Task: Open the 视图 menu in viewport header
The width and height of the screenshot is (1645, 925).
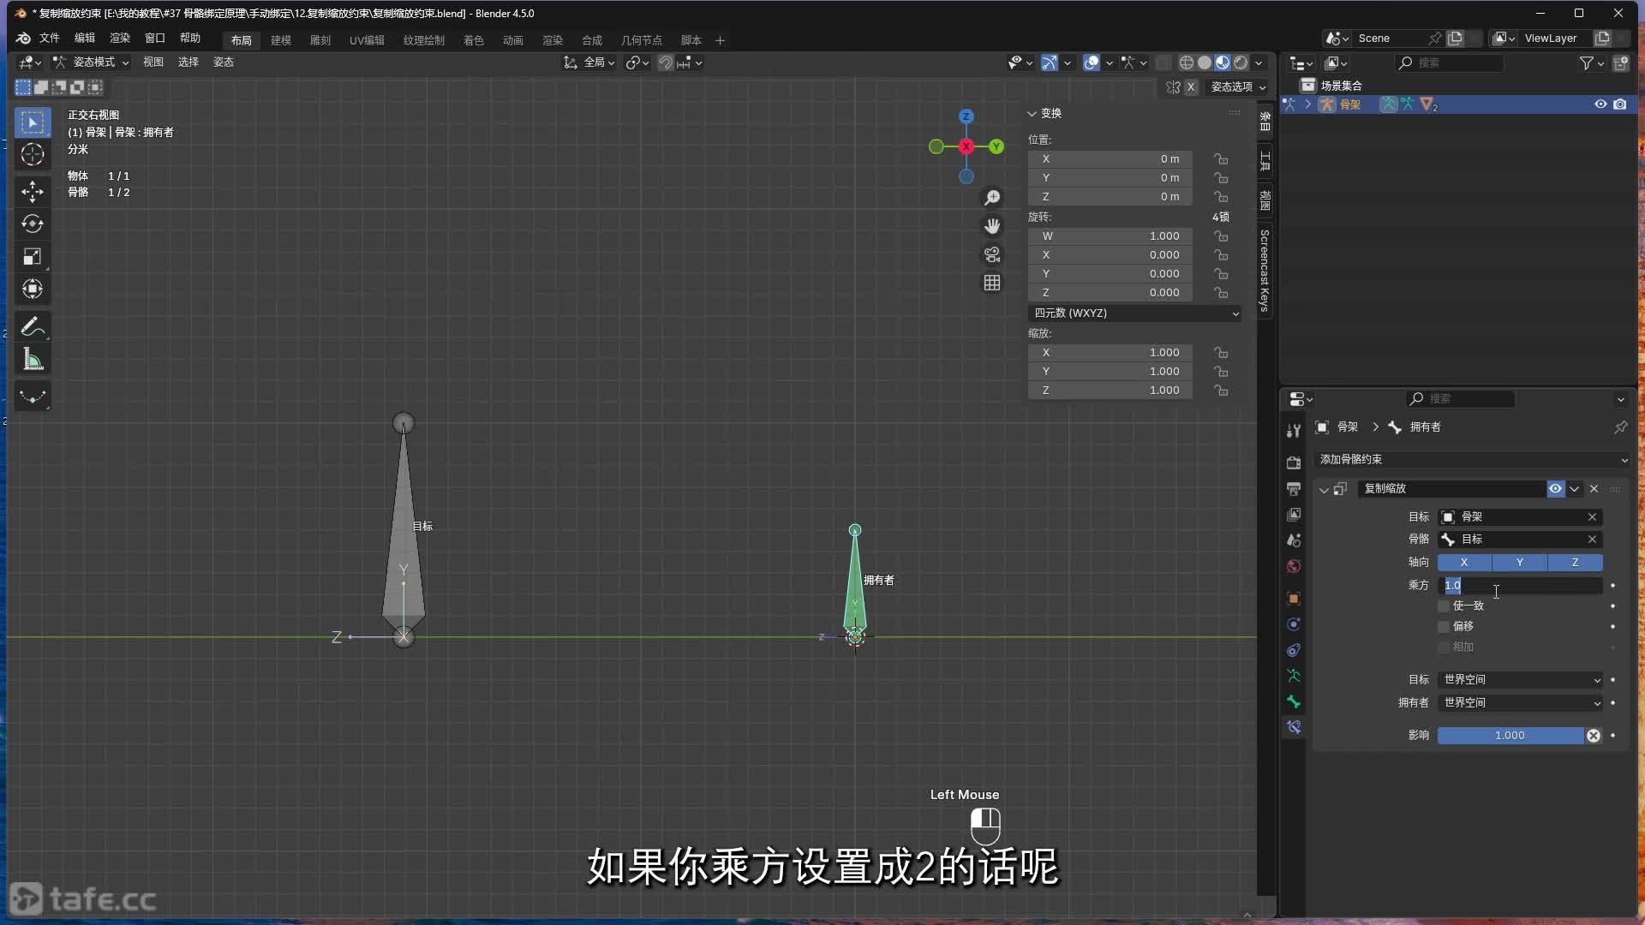Action: click(x=153, y=63)
